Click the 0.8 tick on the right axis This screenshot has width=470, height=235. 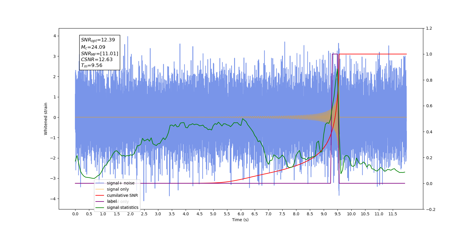coord(429,80)
